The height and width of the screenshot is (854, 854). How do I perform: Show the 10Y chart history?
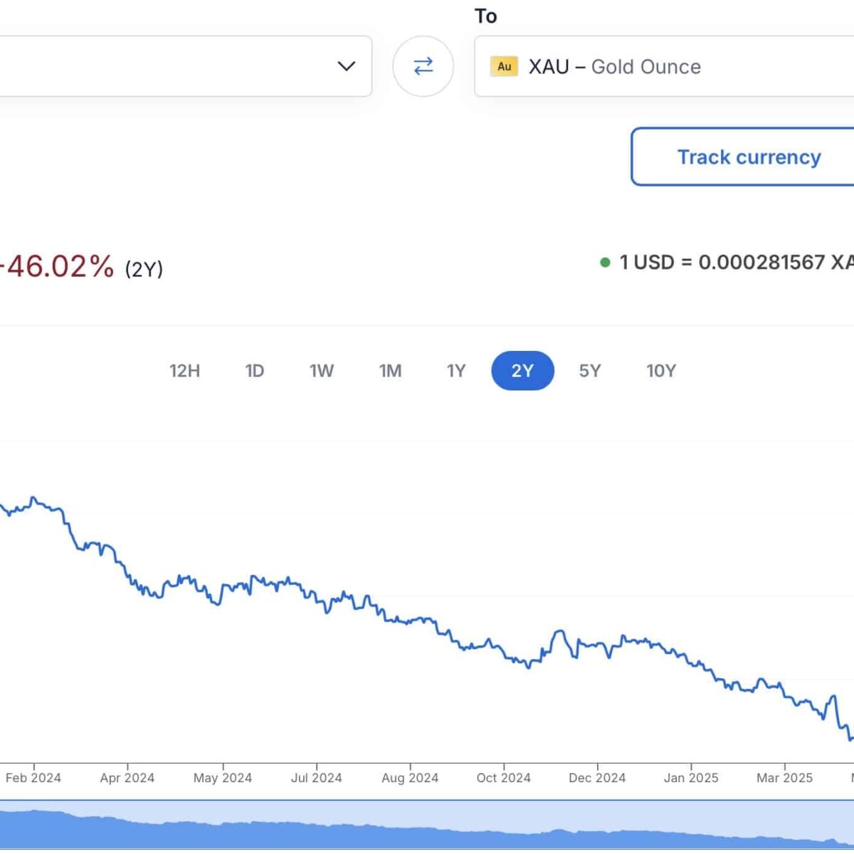pos(661,371)
